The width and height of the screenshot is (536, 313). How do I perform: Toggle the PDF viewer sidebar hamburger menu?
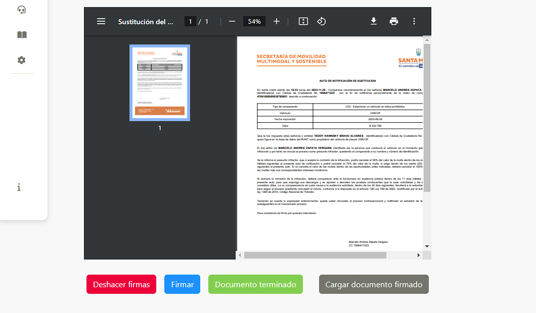[101, 22]
